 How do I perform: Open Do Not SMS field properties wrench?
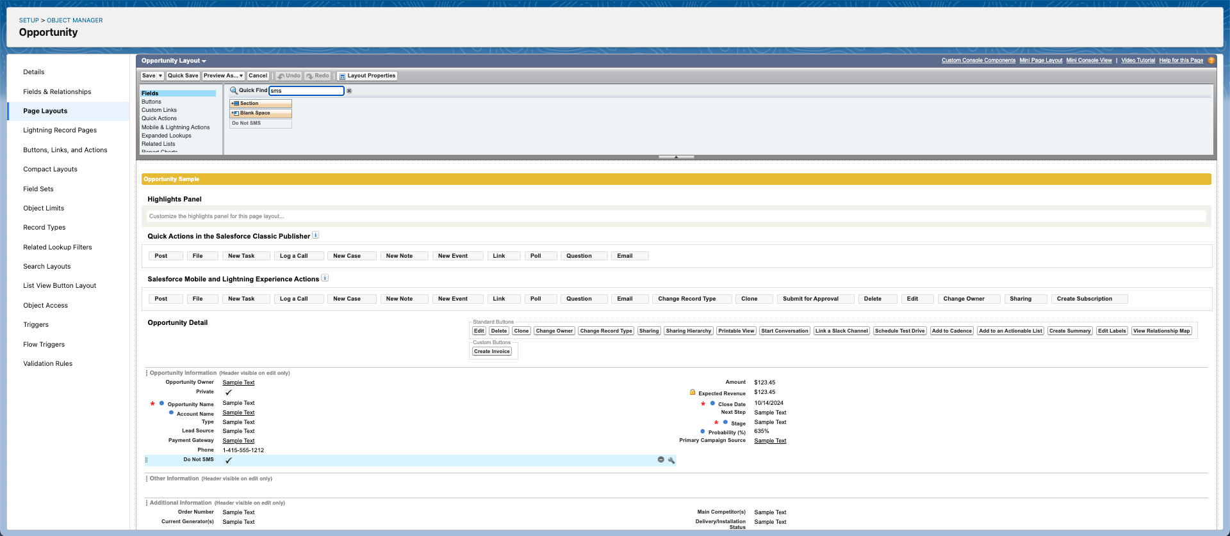pyautogui.click(x=671, y=460)
